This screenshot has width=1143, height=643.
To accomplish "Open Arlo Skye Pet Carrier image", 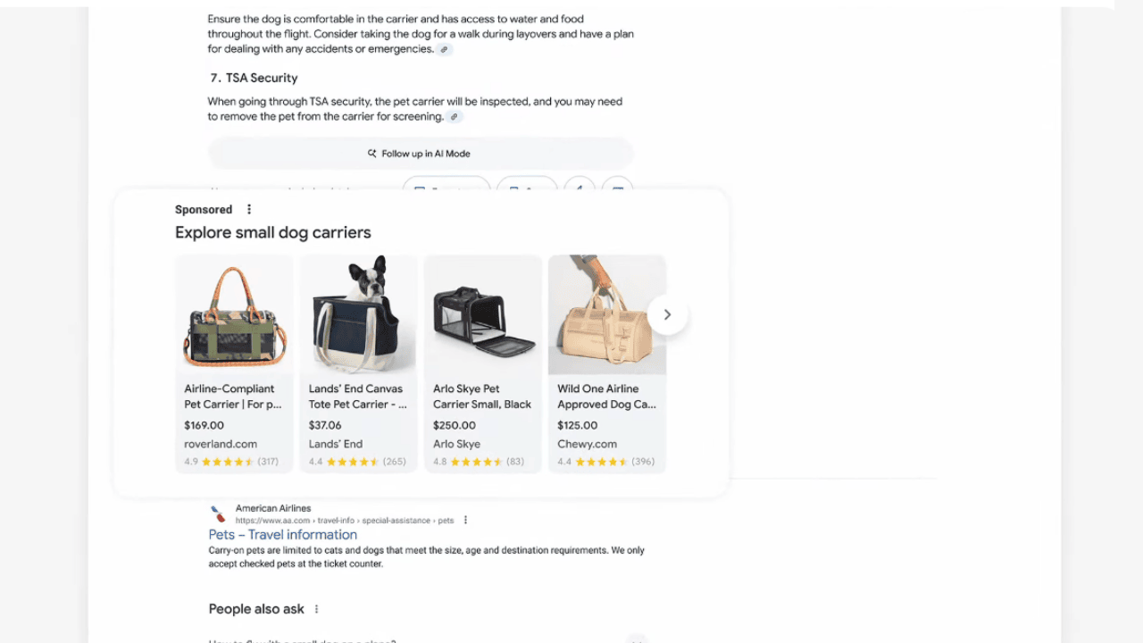I will (x=483, y=314).
